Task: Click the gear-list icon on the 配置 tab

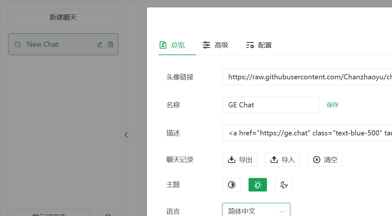Action: pos(250,45)
